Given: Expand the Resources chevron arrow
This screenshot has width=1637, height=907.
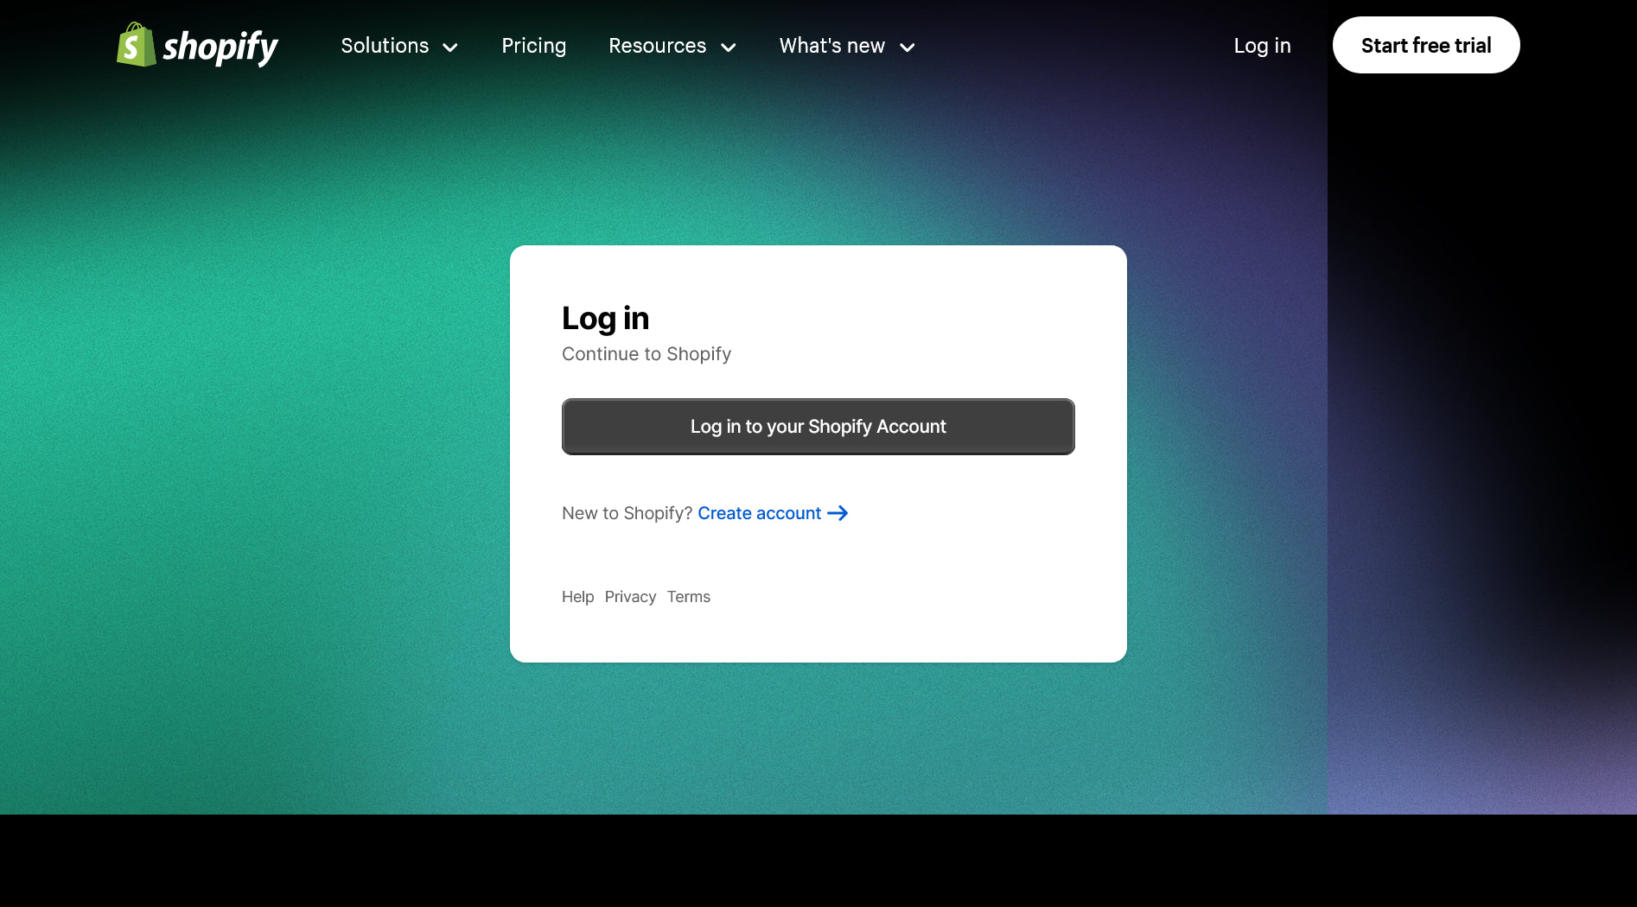Looking at the screenshot, I should (729, 48).
